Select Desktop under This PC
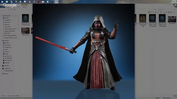Image resolution: width=177 pixels, height=99 pixels. [7, 43]
